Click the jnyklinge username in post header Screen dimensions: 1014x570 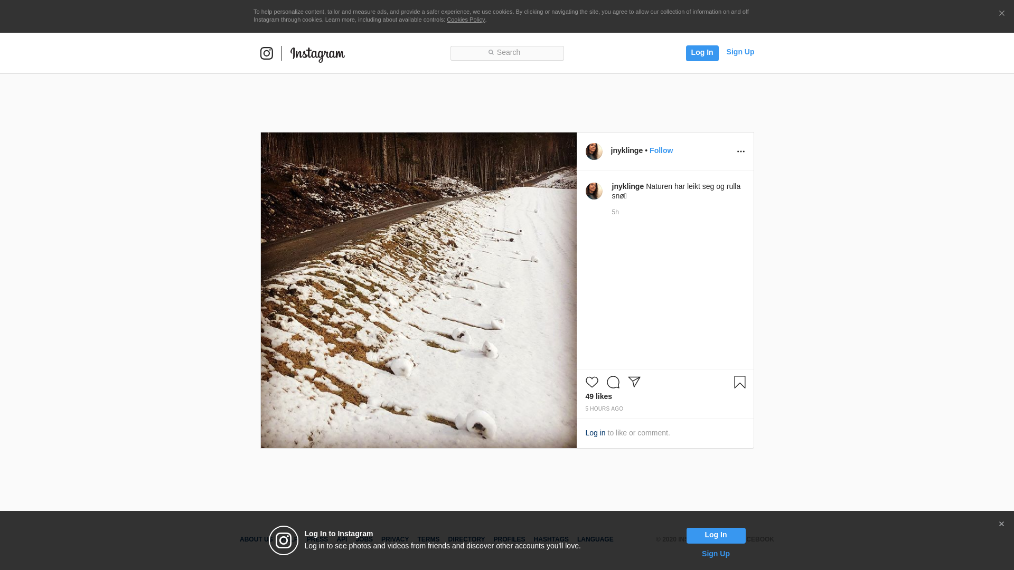click(627, 150)
